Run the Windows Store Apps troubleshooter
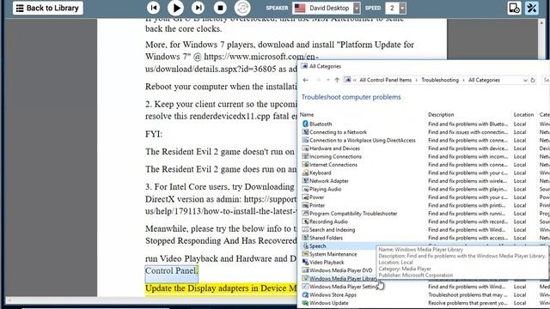550x309 pixels. pos(329,295)
